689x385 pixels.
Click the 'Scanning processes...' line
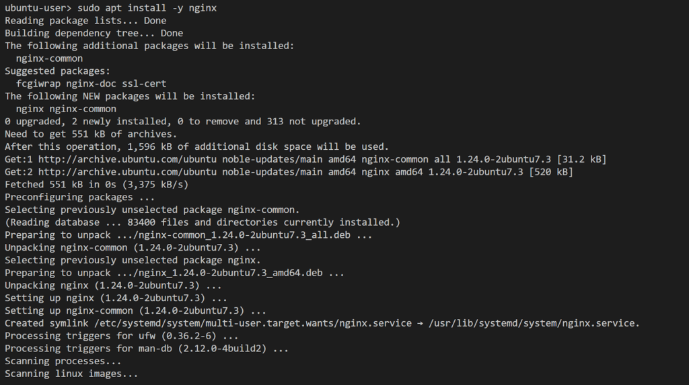tap(63, 361)
